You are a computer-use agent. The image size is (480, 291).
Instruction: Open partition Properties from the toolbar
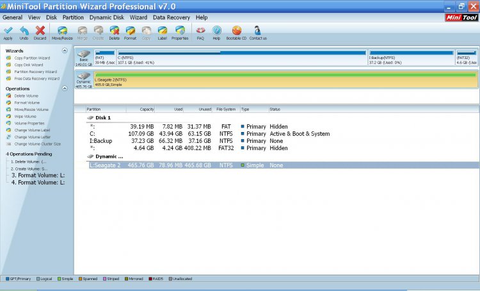point(180,32)
